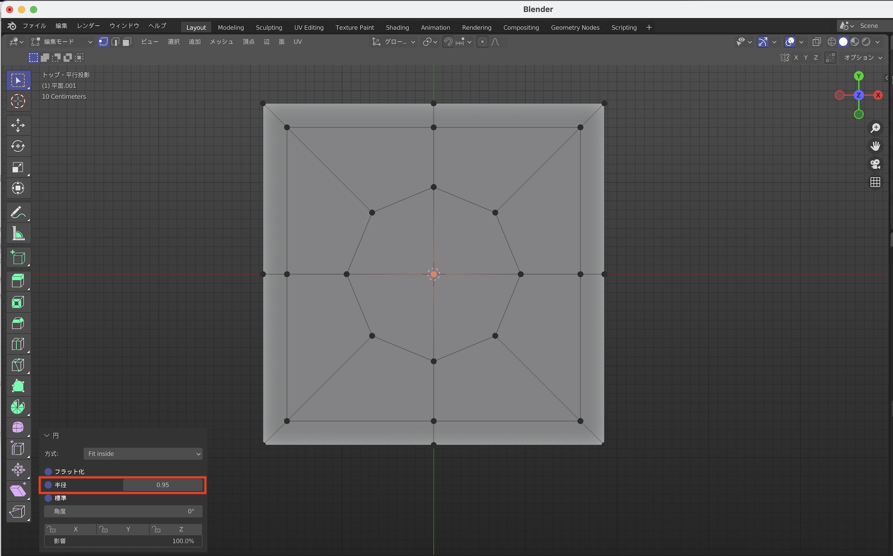The height and width of the screenshot is (556, 893).
Task: Select the Measure tool
Action: pyautogui.click(x=18, y=233)
